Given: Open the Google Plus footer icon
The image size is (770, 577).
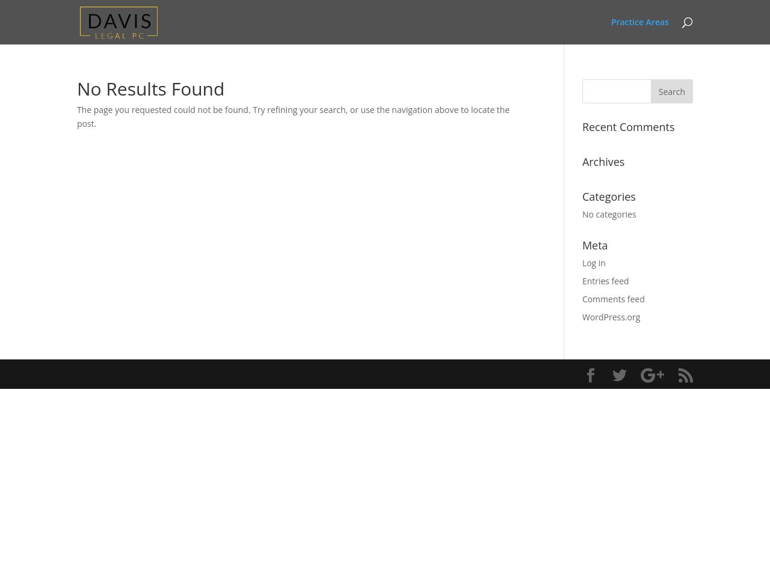Looking at the screenshot, I should [x=652, y=375].
